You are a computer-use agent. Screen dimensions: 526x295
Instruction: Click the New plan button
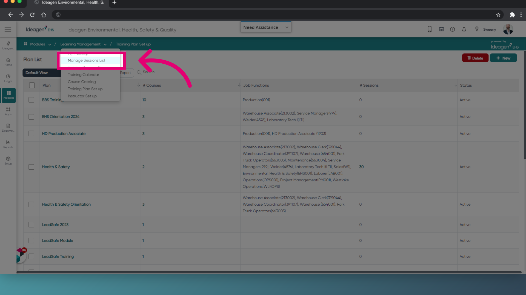pos(503,58)
